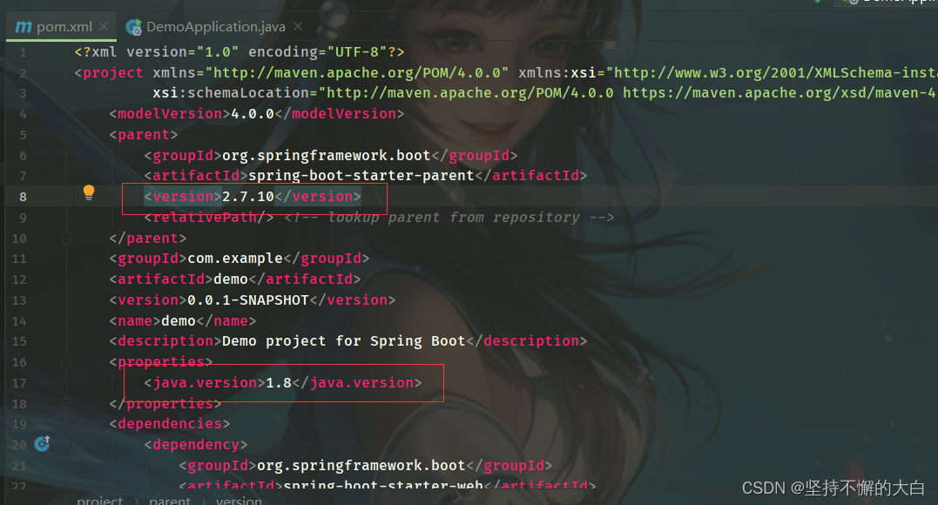
Task: Click the Maven 'm' icon on pom.xml tab
Action: coord(24,27)
